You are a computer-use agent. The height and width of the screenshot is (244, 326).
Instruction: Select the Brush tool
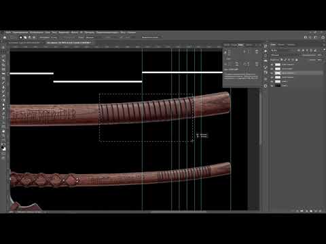pyautogui.click(x=3, y=83)
